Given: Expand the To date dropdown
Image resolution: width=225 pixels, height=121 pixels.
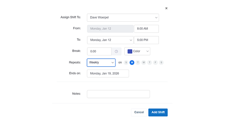Looking at the screenshot, I should (110, 40).
